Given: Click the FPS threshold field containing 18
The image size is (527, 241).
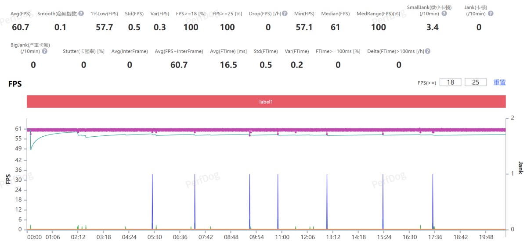Looking at the screenshot, I should click(x=450, y=82).
